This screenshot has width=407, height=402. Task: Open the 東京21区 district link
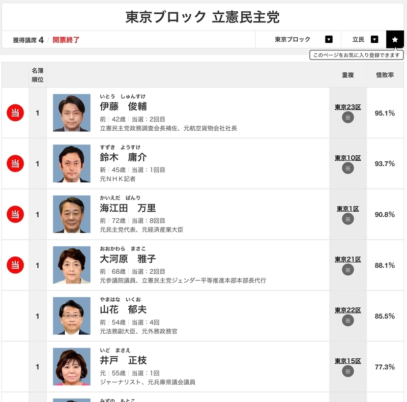point(348,259)
